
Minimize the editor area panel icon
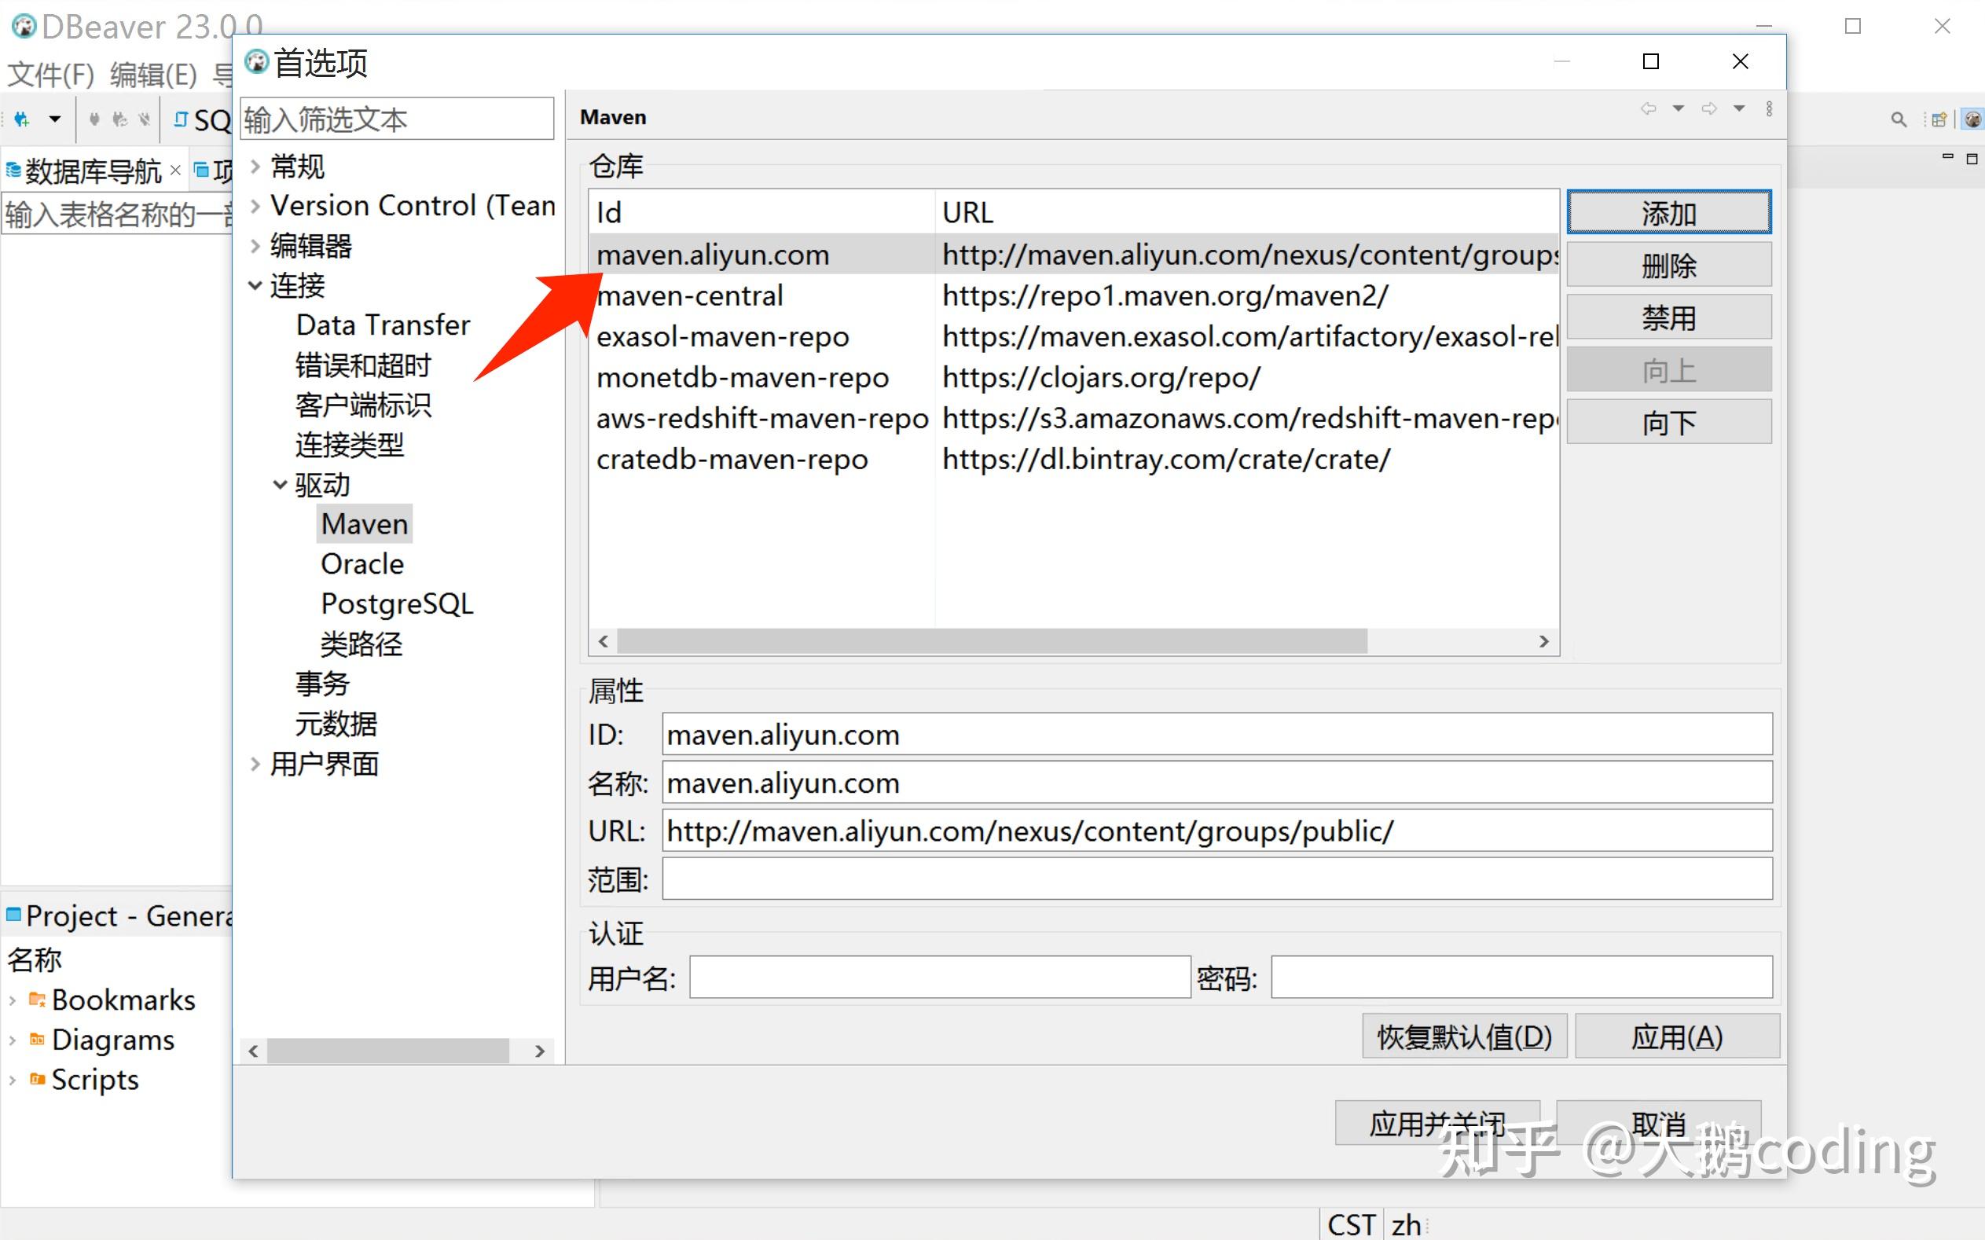[x=1947, y=156]
